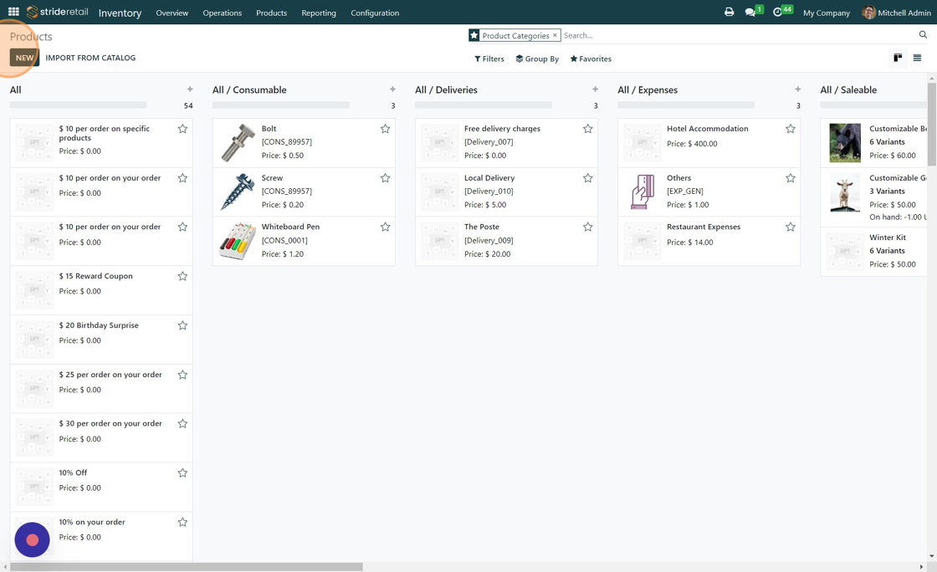Screen dimensions: 937x572
Task: Click the Screw product image
Action: (x=238, y=192)
